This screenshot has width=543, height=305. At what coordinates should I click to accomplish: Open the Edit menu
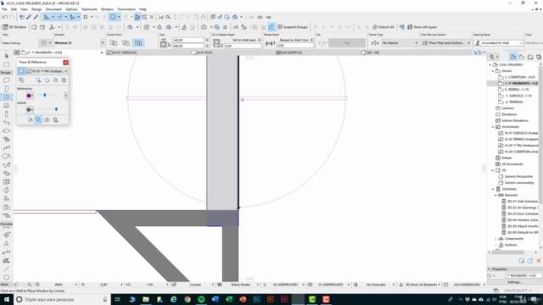click(x=14, y=9)
